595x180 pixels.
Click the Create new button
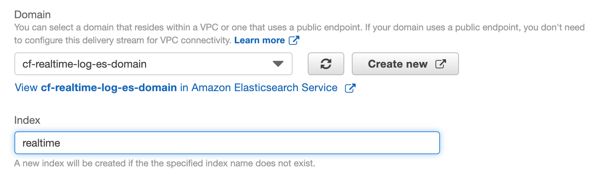(405, 64)
